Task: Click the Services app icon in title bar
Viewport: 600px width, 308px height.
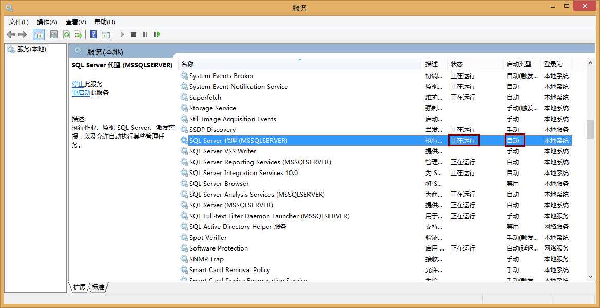Action: point(9,7)
